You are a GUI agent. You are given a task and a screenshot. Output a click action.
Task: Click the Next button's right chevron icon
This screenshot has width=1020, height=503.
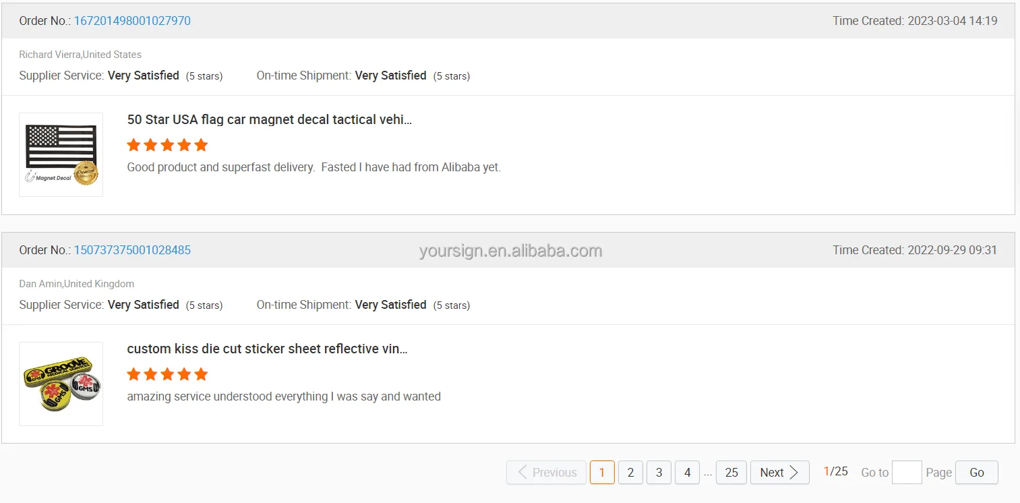coord(794,473)
